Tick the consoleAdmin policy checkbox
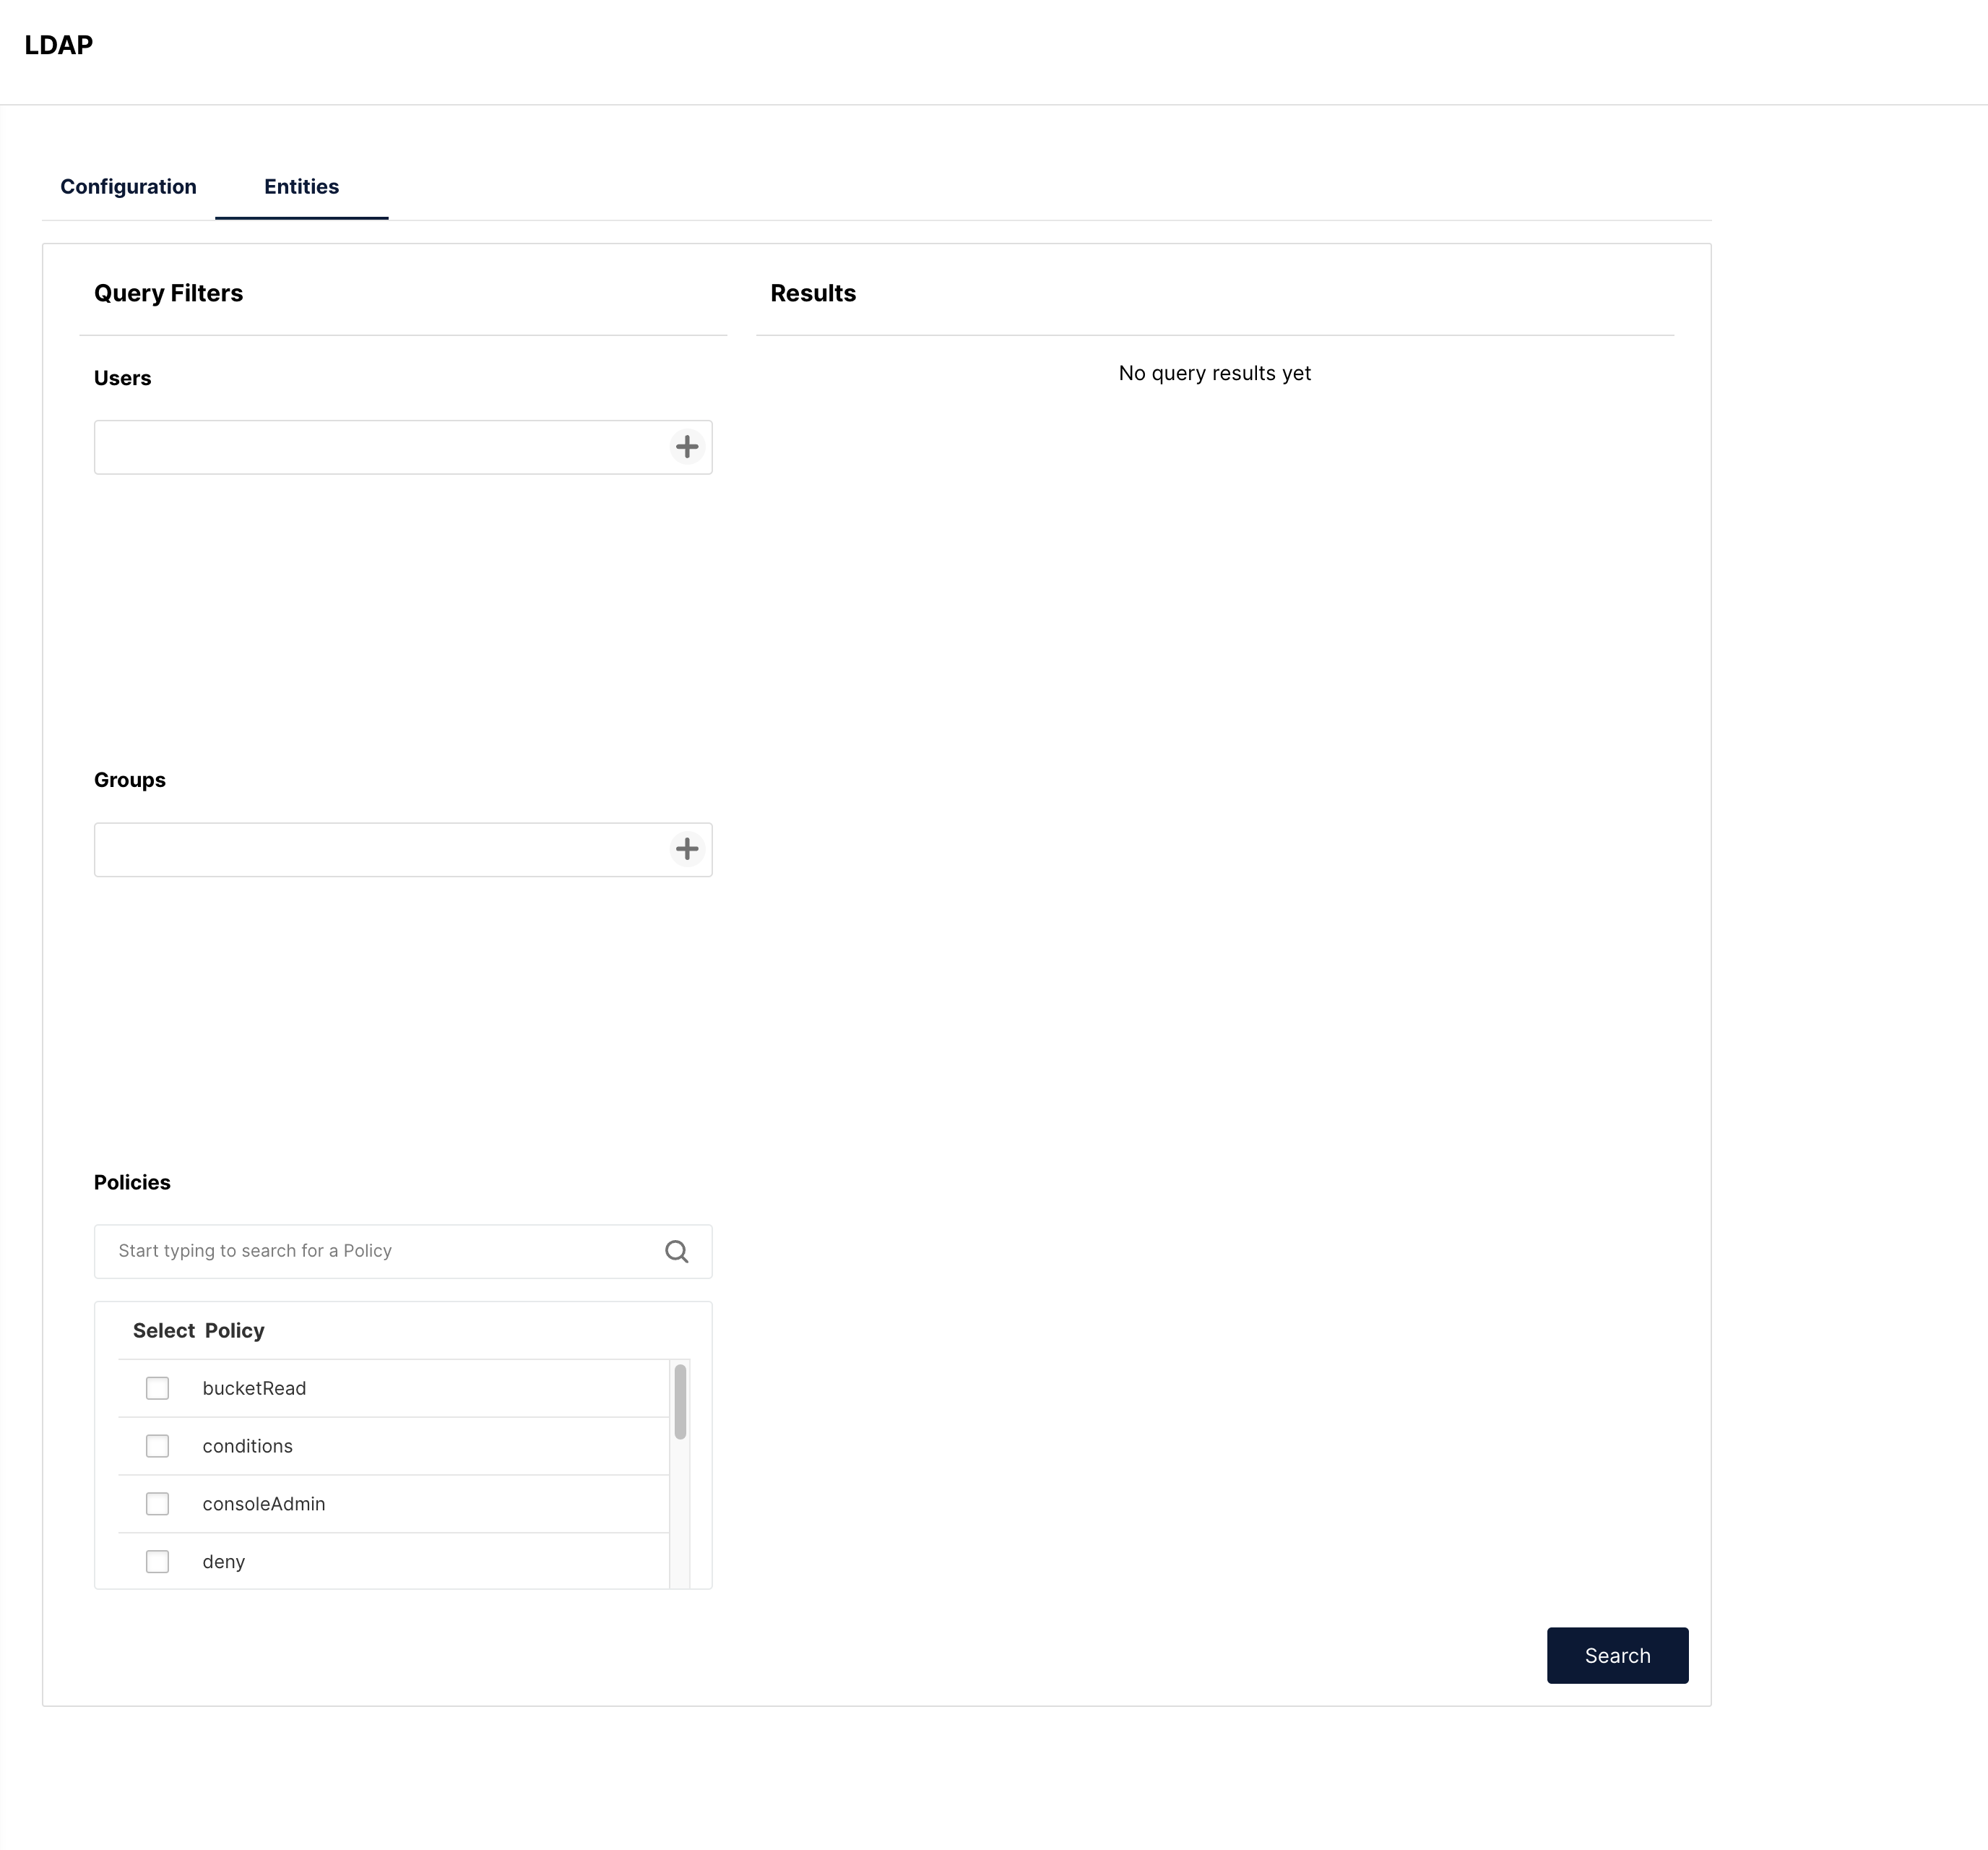The image size is (1988, 1850). tap(157, 1503)
